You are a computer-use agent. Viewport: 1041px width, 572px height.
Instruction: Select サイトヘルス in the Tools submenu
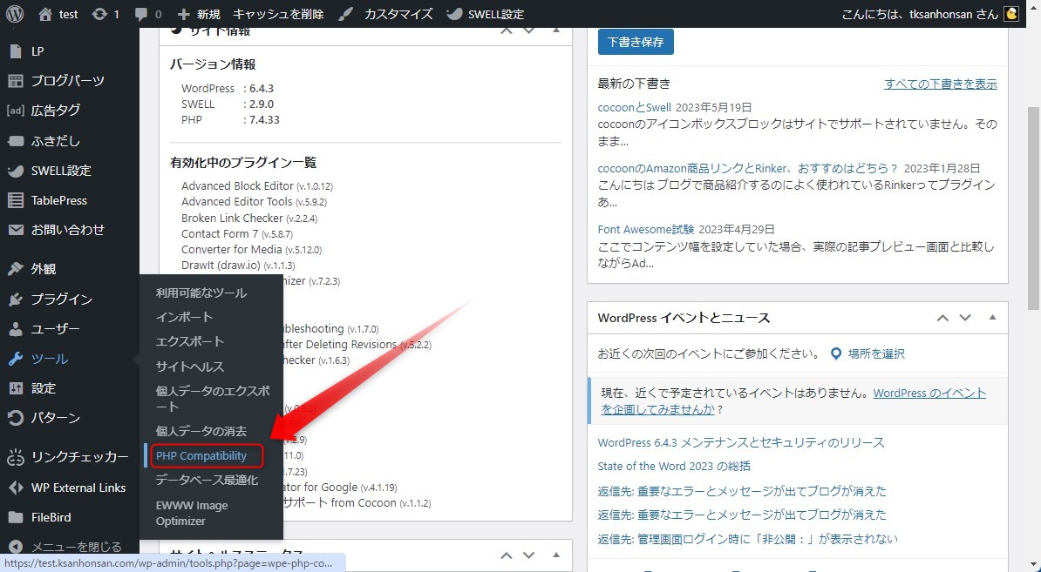(190, 367)
